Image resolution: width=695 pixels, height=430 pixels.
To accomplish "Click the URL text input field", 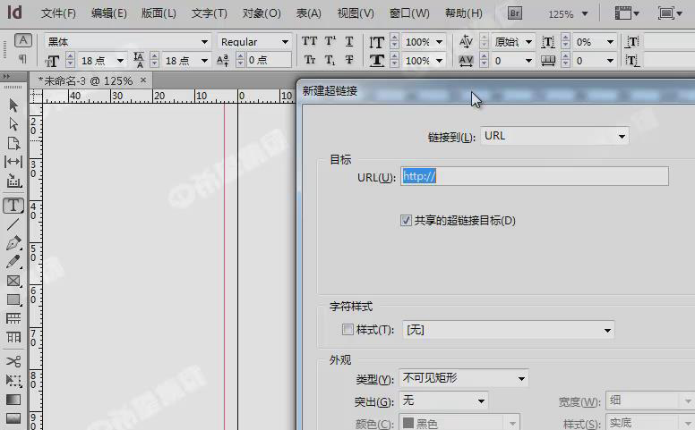I will (x=535, y=177).
